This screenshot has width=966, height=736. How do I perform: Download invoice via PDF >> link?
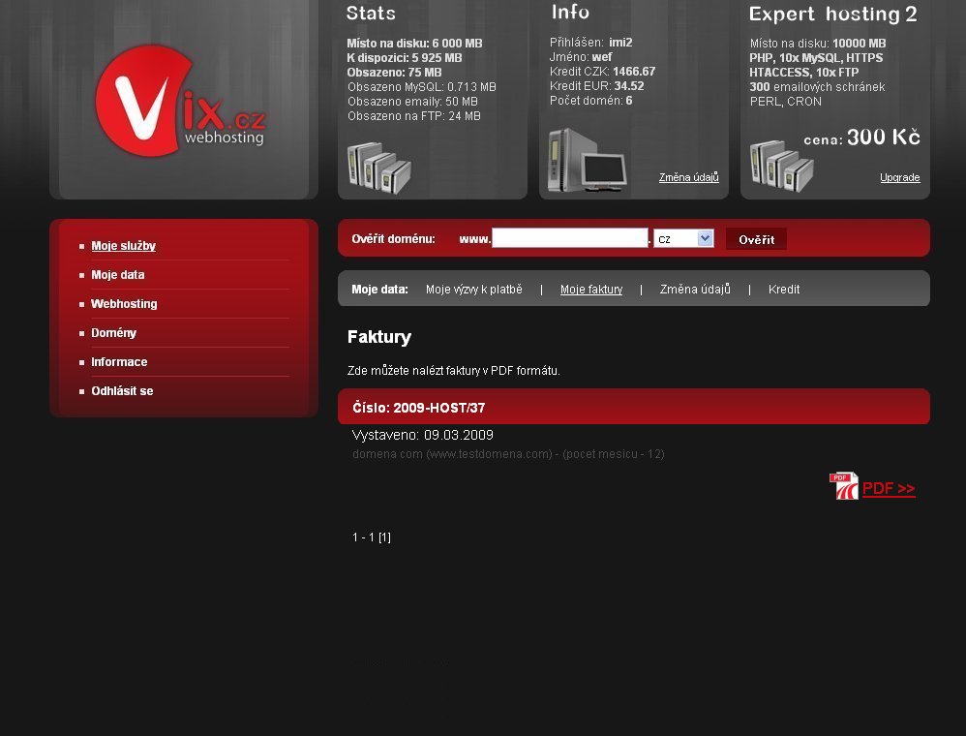(x=889, y=489)
